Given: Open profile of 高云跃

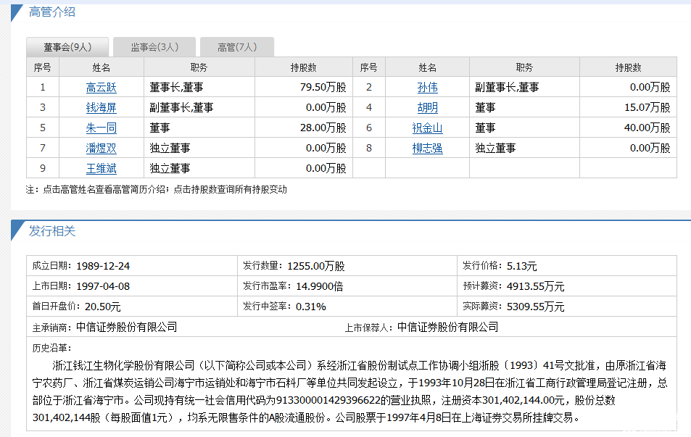Looking at the screenshot, I should (x=102, y=87).
